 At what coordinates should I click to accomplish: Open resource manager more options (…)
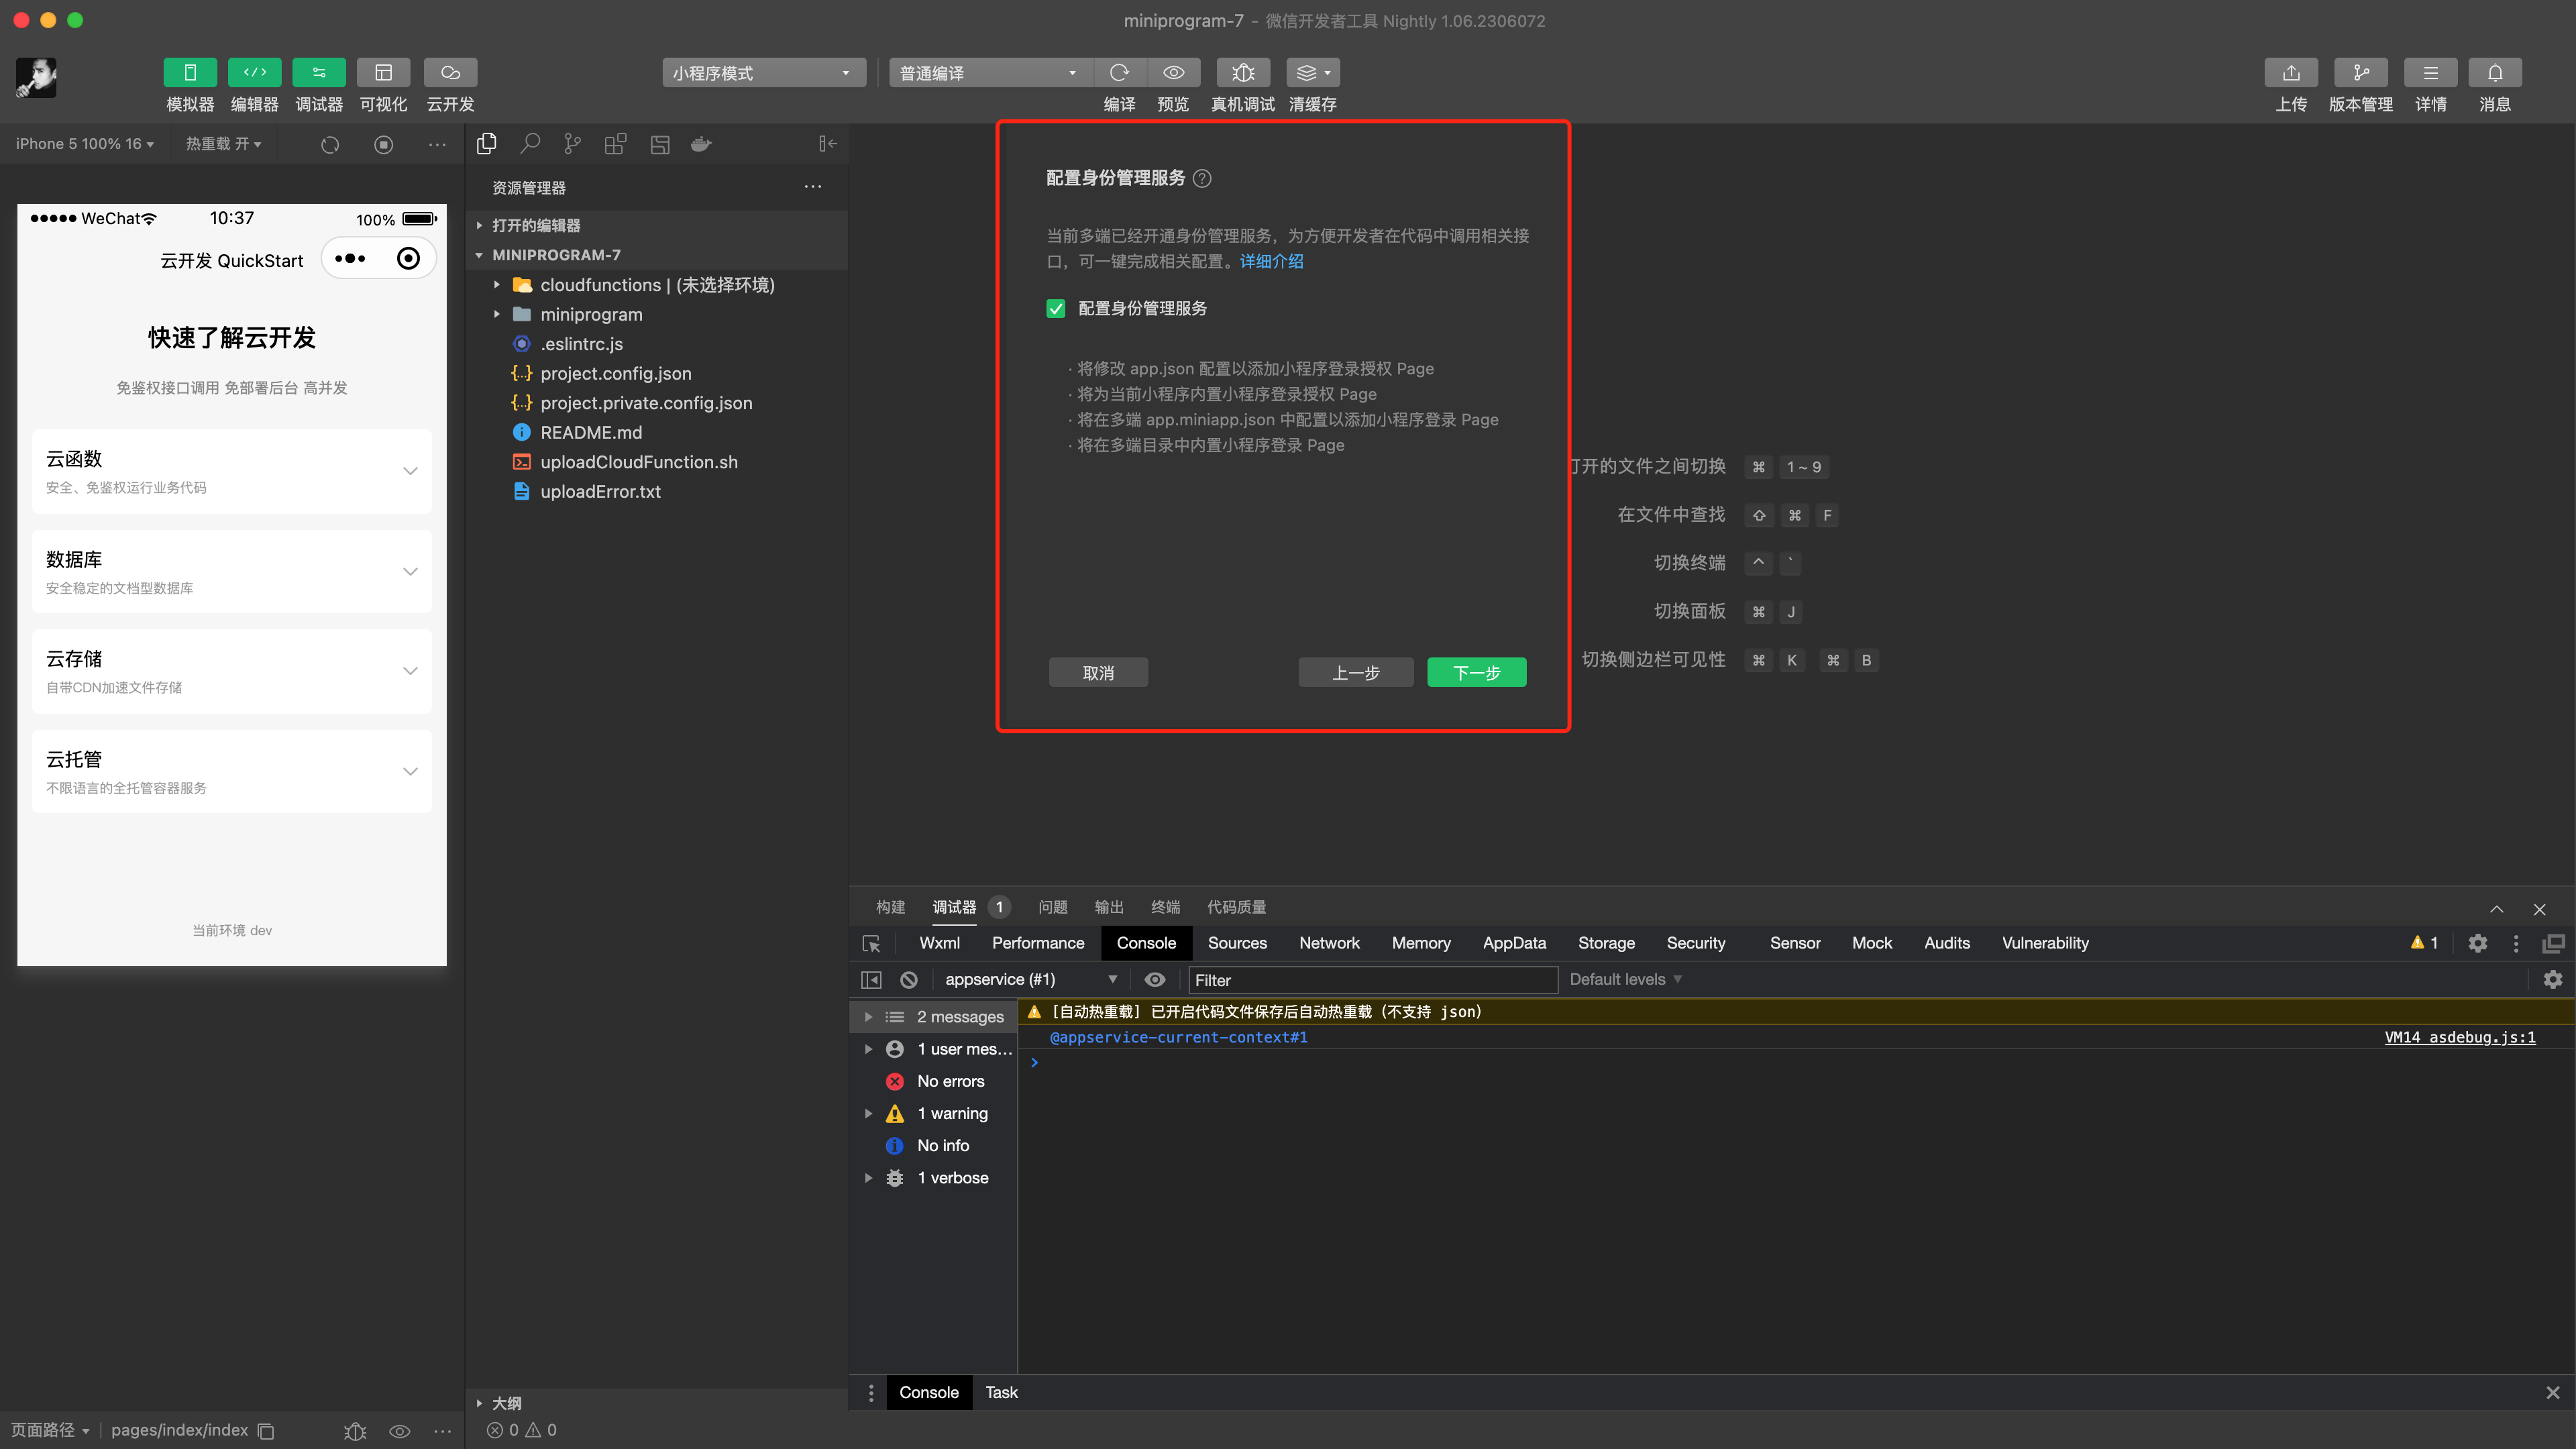coord(813,187)
